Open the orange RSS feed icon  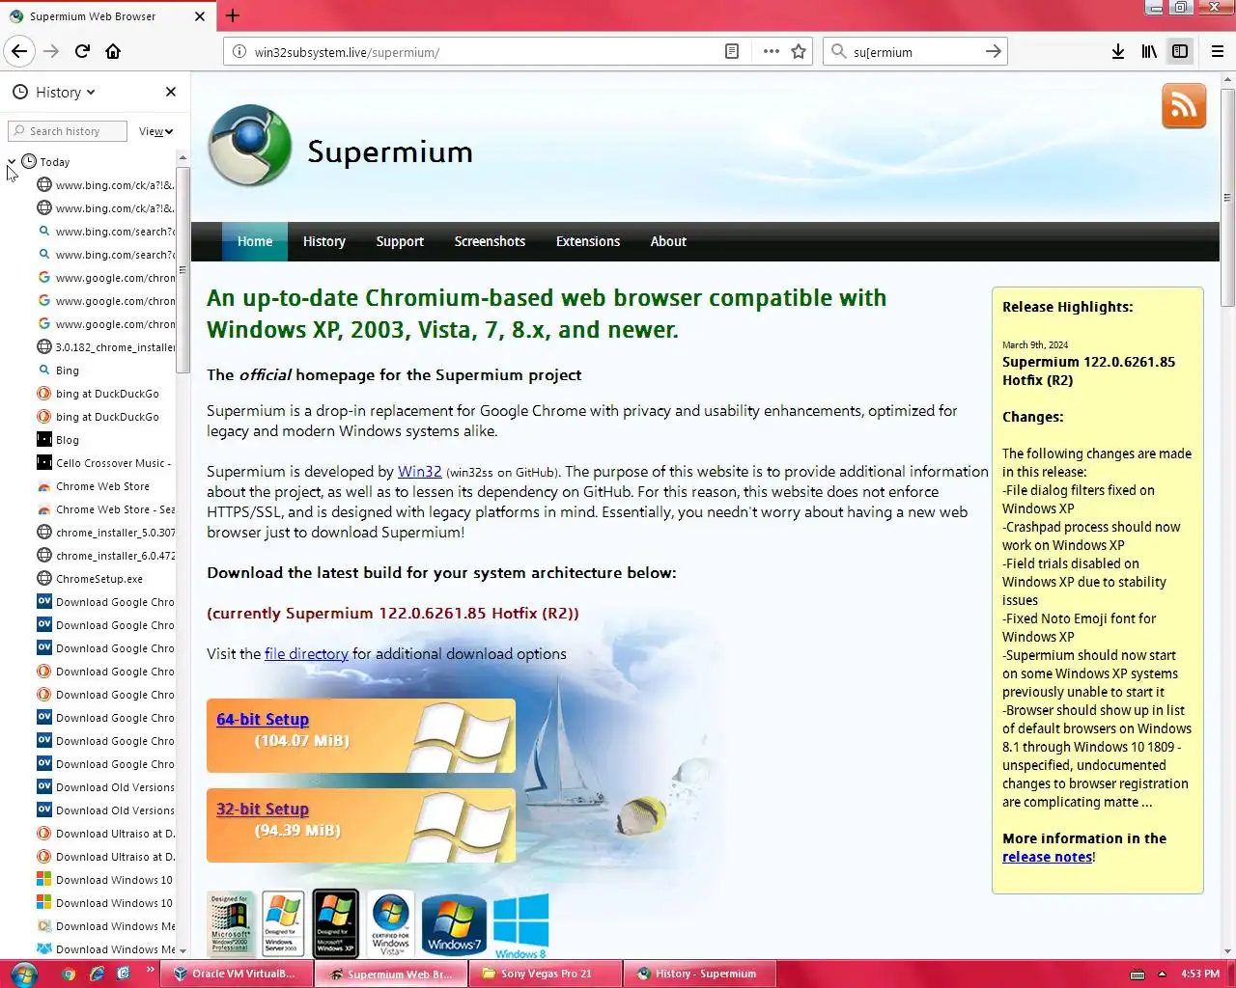[1184, 106]
